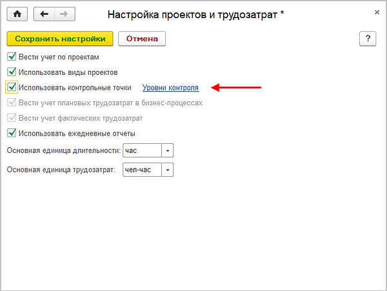Viewport: 387px width, 291px height.
Task: Toggle Вести учет по проектам checkbox
Action: coord(12,57)
